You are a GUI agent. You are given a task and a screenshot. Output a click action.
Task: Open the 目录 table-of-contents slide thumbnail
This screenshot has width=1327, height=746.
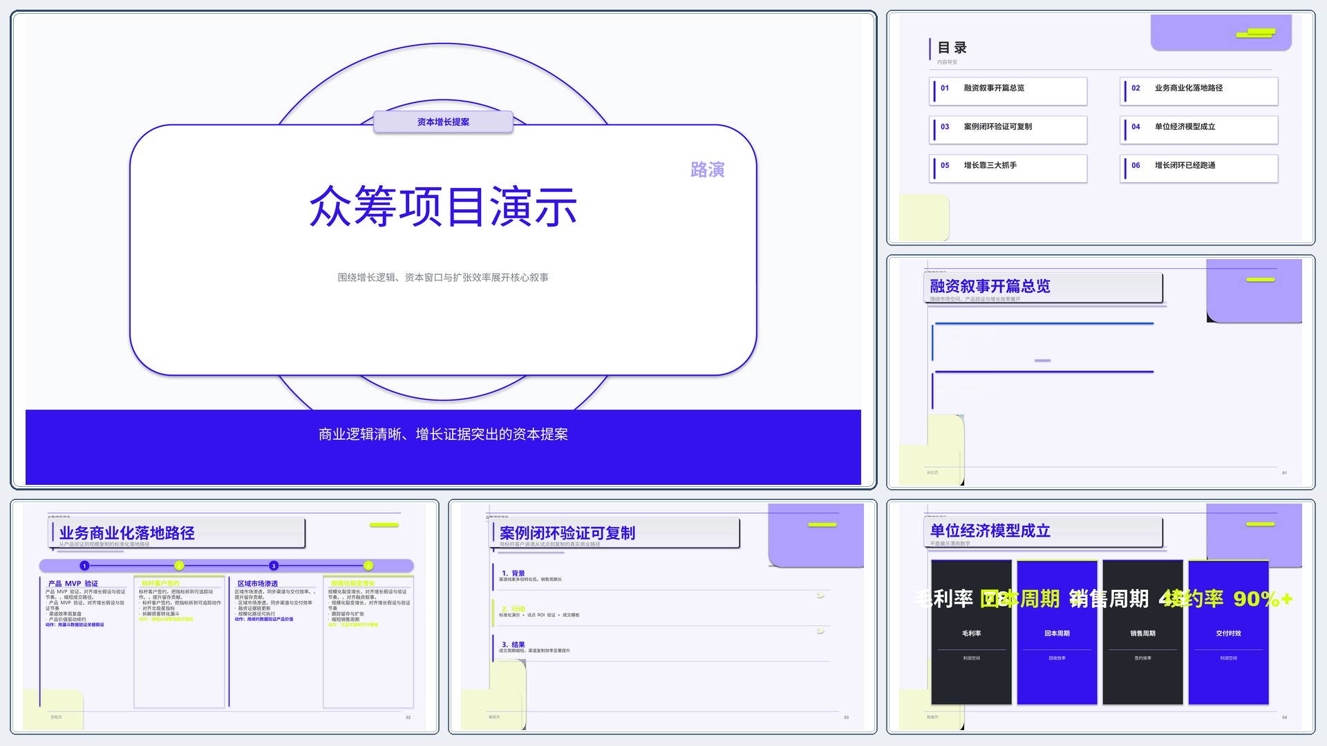click(1100, 128)
